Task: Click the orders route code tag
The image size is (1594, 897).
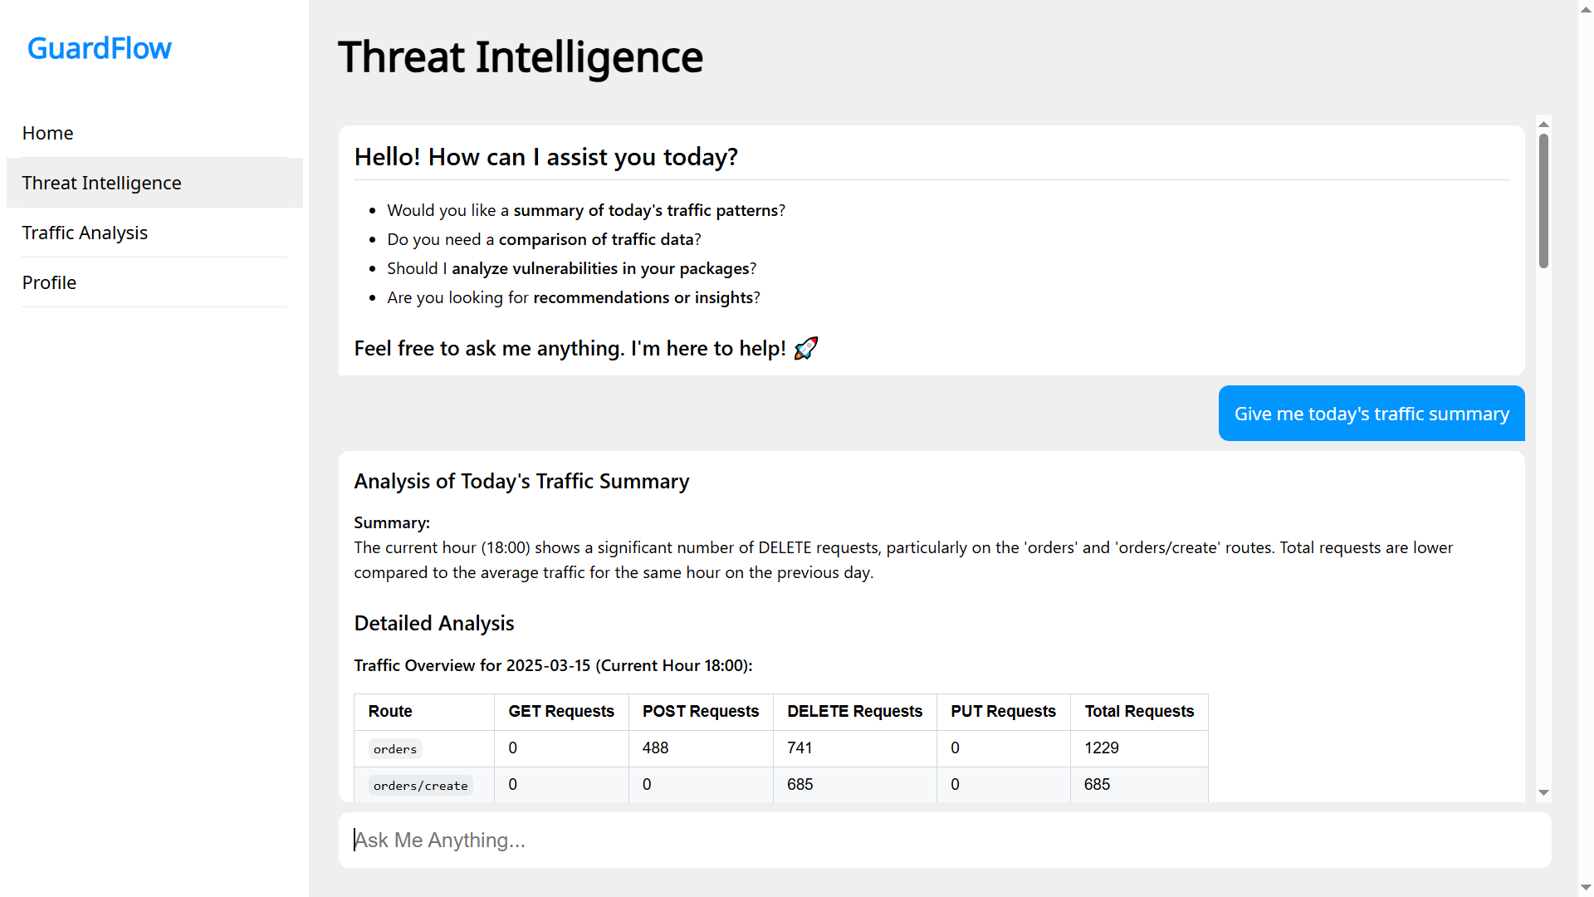Action: (395, 749)
